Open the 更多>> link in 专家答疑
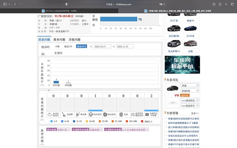The image size is (237, 148). 195,113
